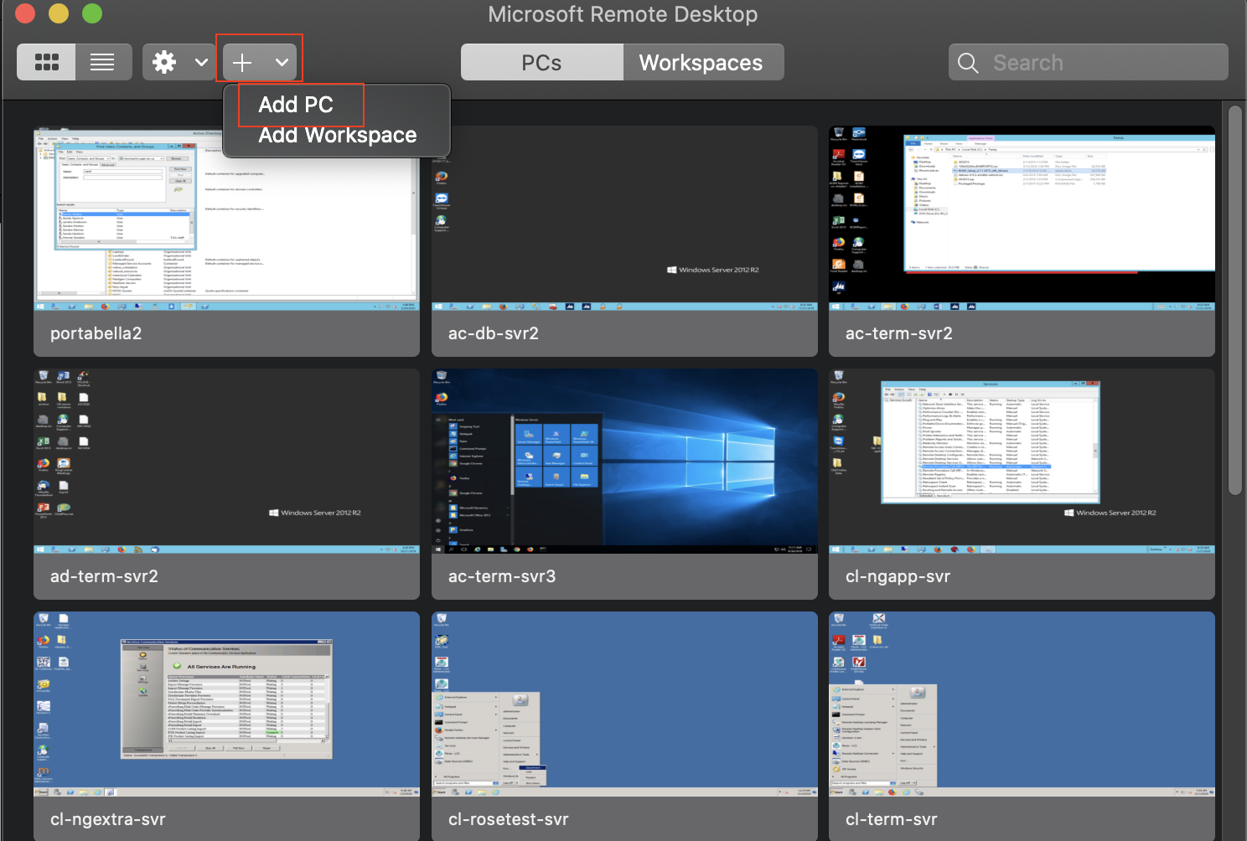The height and width of the screenshot is (841, 1247).
Task: Select the Workspaces tab
Action: (703, 62)
